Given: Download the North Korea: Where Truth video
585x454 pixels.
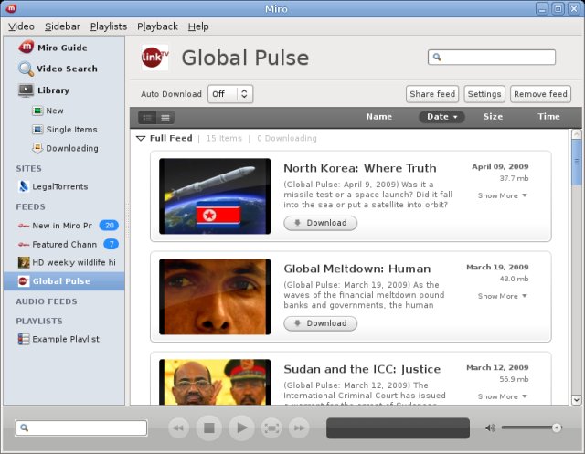Looking at the screenshot, I should 321,223.
